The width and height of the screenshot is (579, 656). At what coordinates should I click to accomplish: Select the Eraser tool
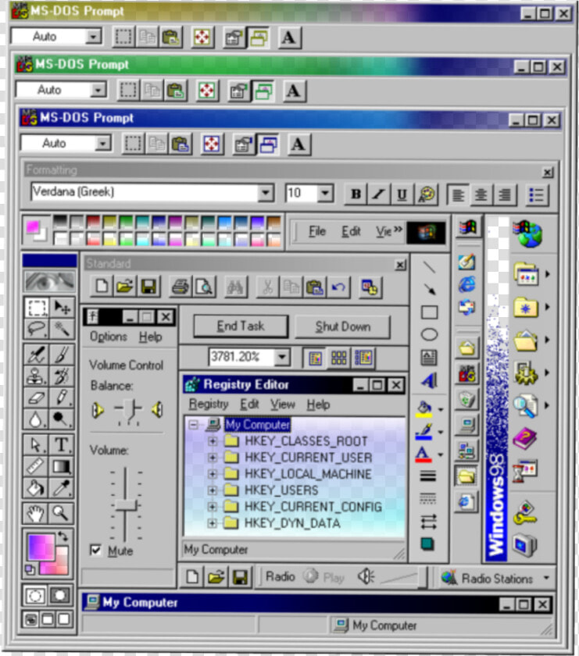click(36, 398)
